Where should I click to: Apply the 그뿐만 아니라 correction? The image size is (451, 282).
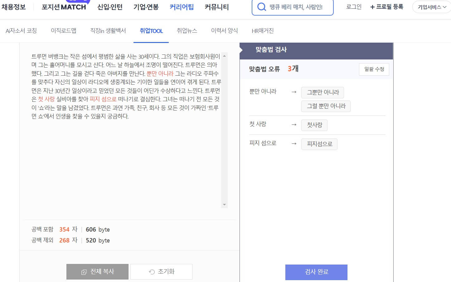[322, 92]
